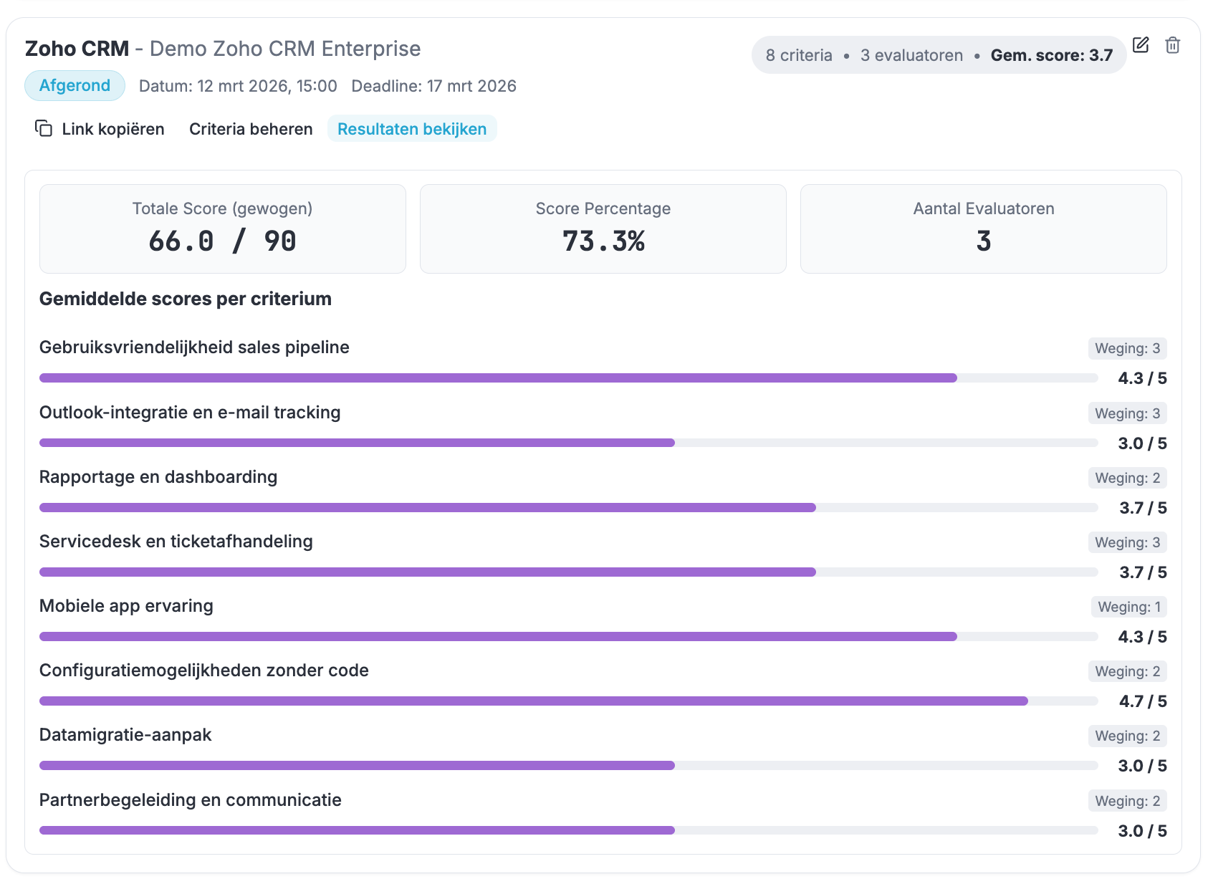Click the Rapportage en dashboarding criterion label
This screenshot has height=884, width=1208.
click(158, 477)
